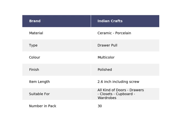Screen dimensions: 177x126
Task: Select the Item Length label
Action: (x=39, y=82)
